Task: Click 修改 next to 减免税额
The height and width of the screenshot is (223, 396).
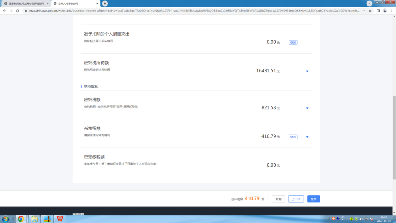Action: pos(293,137)
